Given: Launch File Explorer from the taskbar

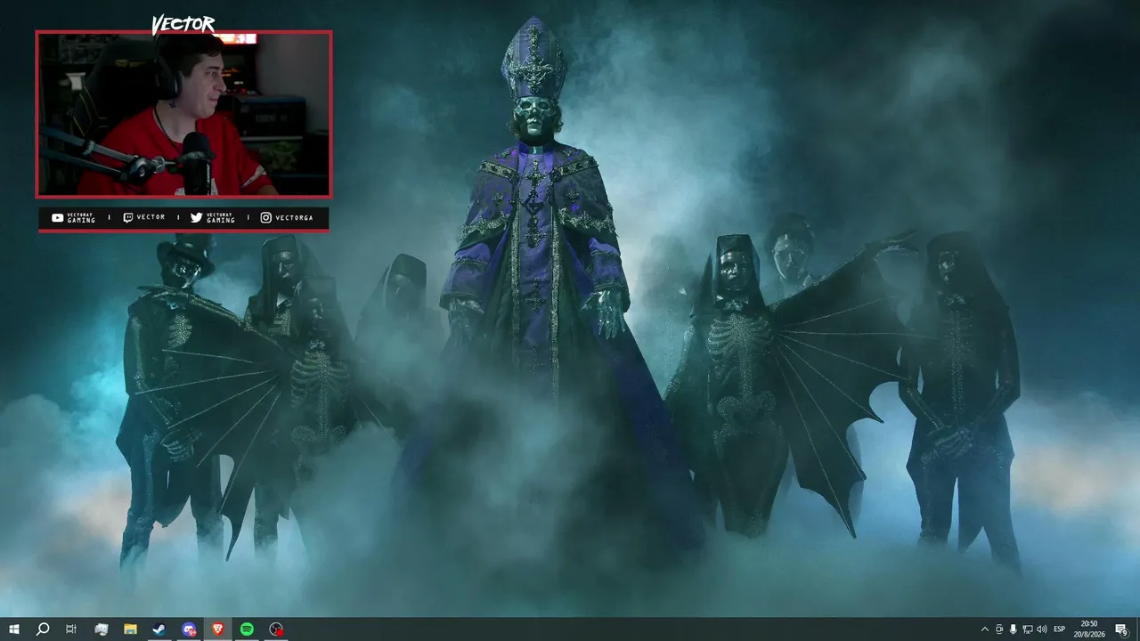Looking at the screenshot, I should pyautogui.click(x=130, y=629).
